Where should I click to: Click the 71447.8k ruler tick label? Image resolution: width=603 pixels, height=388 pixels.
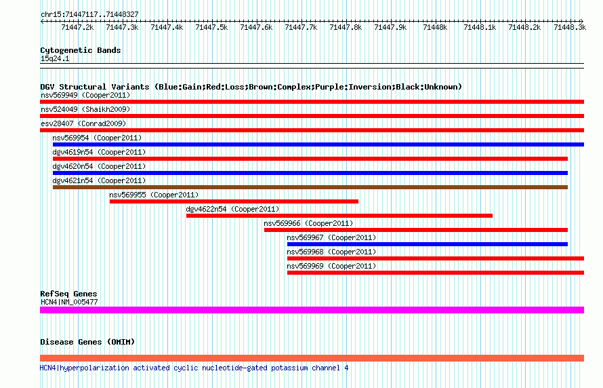coord(346,27)
